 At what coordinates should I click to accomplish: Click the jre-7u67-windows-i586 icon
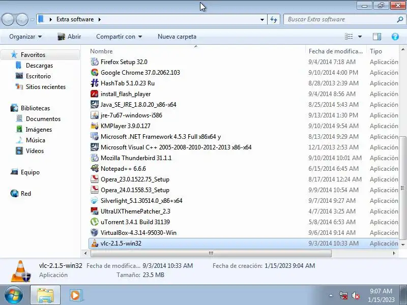(95, 115)
